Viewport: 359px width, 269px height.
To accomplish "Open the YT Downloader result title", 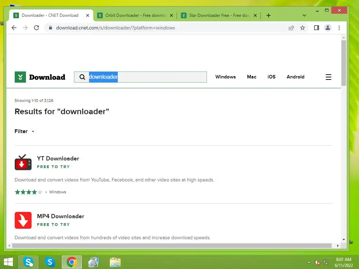I will point(58,158).
